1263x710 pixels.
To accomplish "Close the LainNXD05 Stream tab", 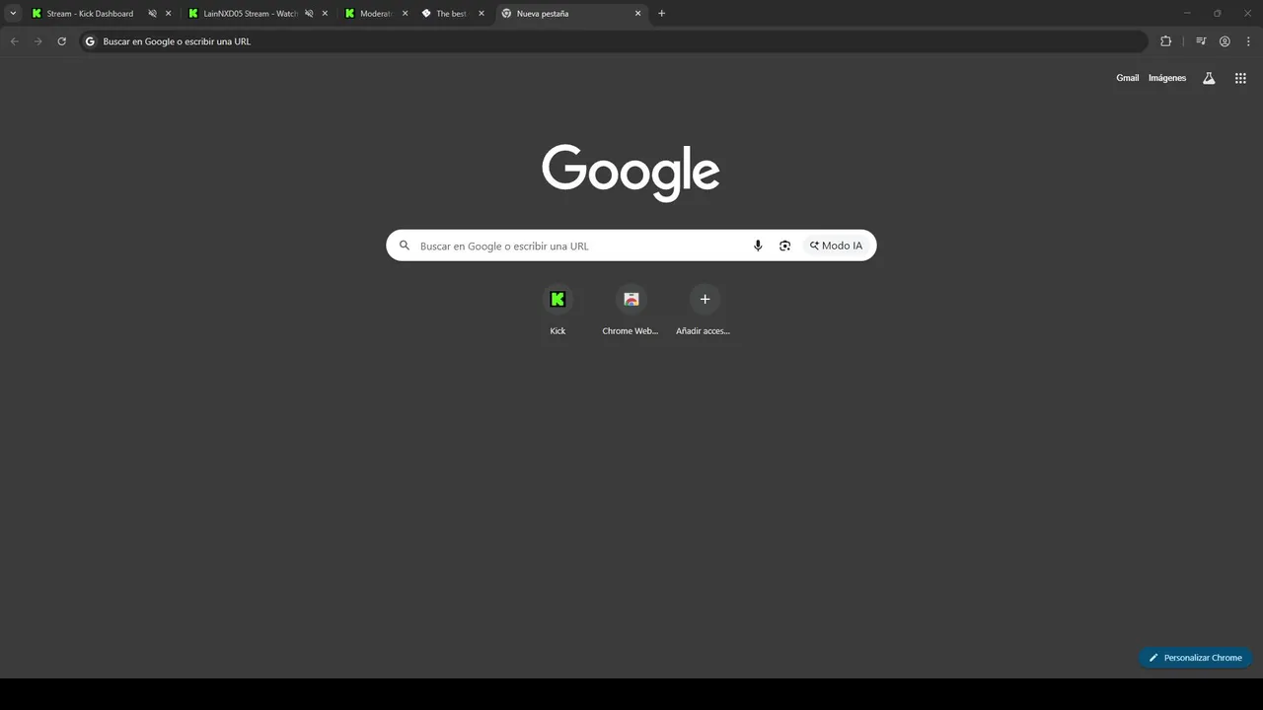I will [325, 14].
